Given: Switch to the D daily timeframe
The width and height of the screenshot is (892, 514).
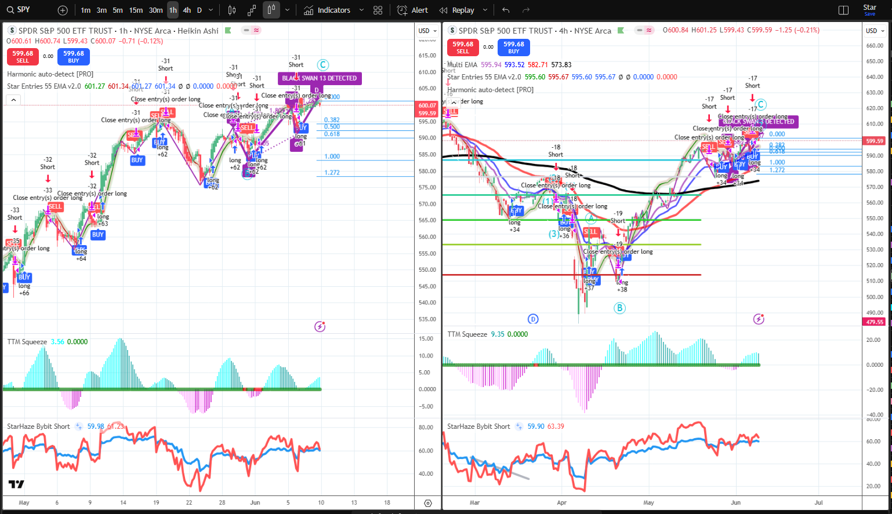Looking at the screenshot, I should 200,10.
